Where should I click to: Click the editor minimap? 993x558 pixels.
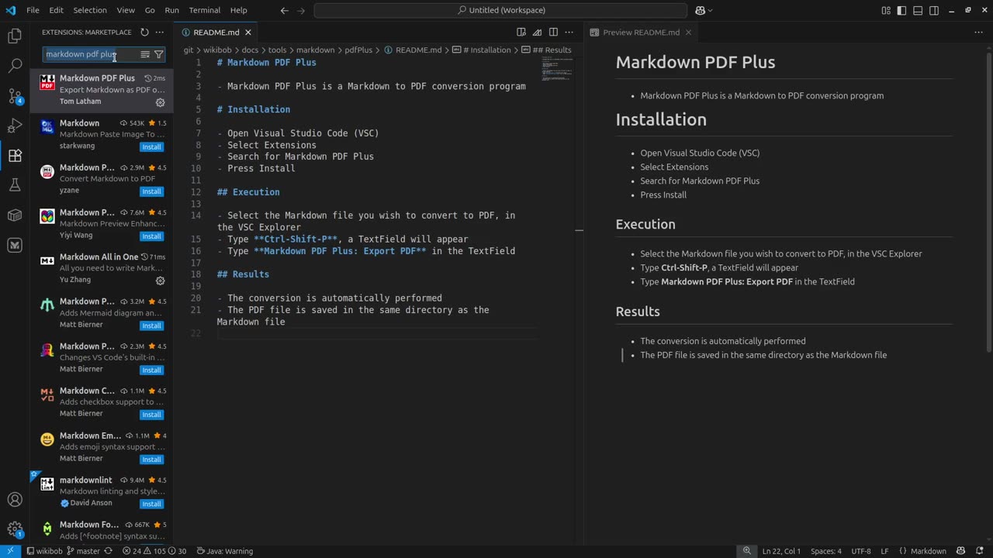pos(557,70)
